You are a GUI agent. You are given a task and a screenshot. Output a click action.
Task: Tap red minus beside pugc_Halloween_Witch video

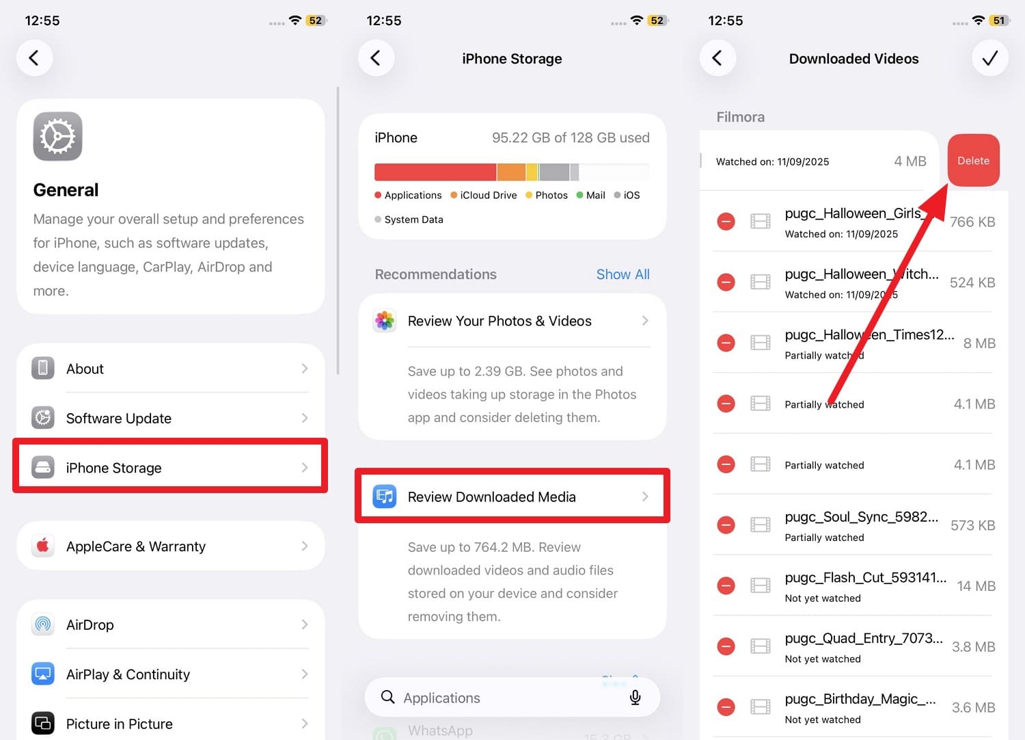pos(726,282)
